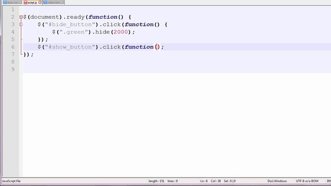Close the third tab, right of script.js
The image size is (331, 186).
click(x=62, y=3)
